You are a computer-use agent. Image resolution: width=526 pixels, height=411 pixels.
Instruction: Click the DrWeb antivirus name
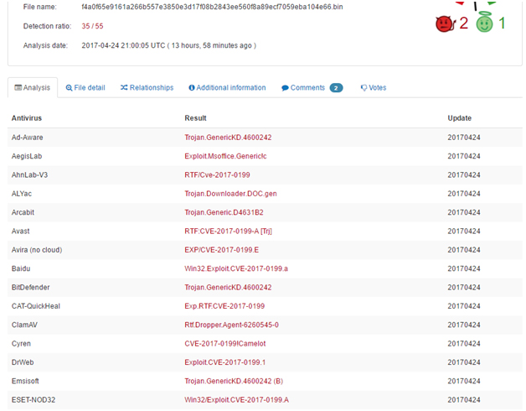[23, 362]
